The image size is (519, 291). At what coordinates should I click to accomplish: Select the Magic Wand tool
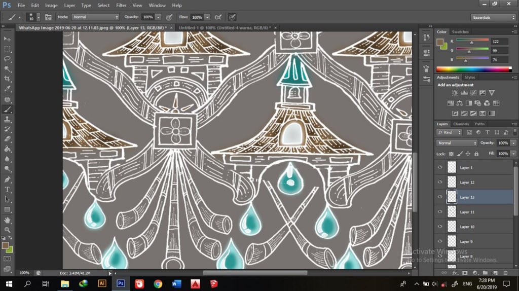[7, 69]
